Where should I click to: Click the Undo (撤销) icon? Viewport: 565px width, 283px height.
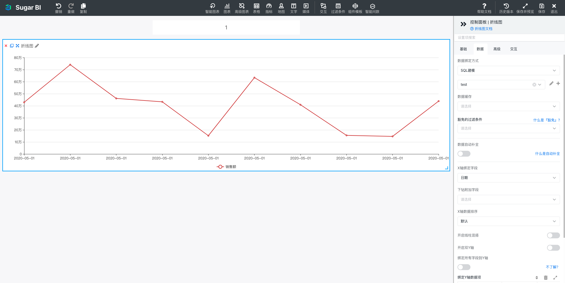[58, 6]
